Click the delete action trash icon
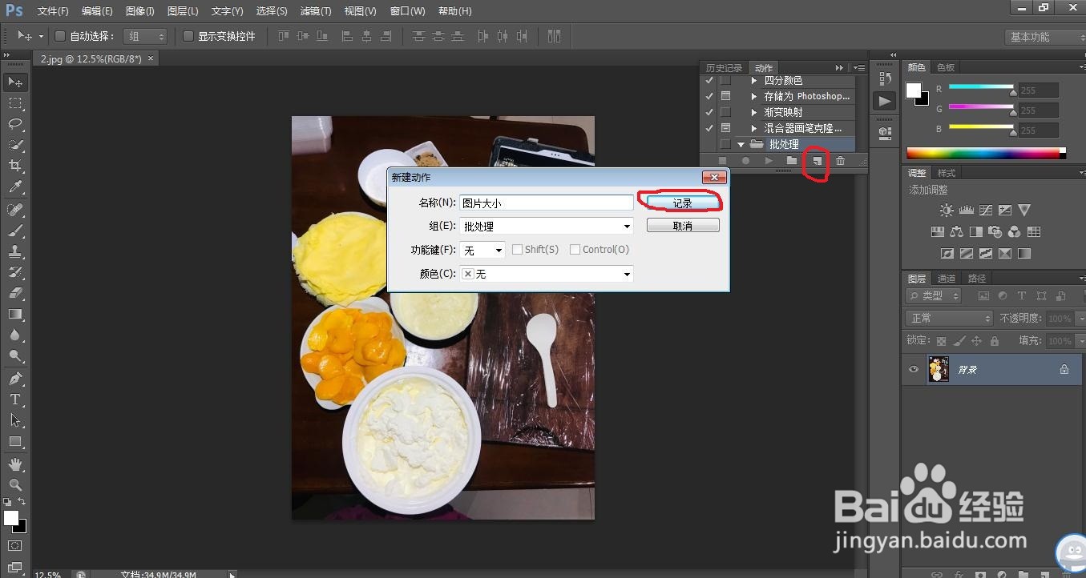1086x578 pixels. pyautogui.click(x=840, y=161)
